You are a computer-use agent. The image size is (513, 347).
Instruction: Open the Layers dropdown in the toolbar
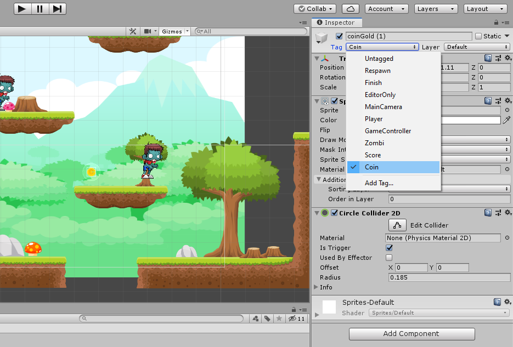click(x=436, y=9)
